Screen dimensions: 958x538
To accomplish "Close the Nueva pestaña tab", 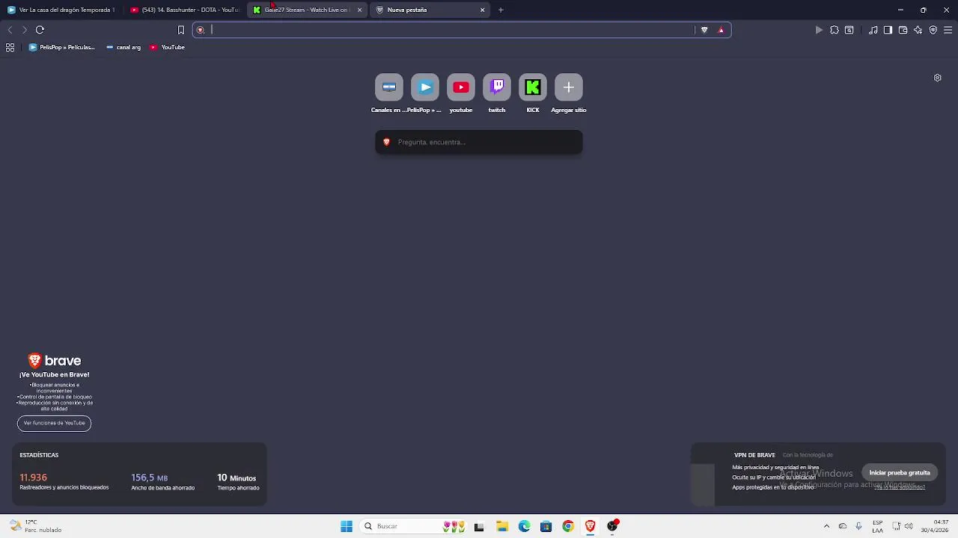I will [x=482, y=10].
